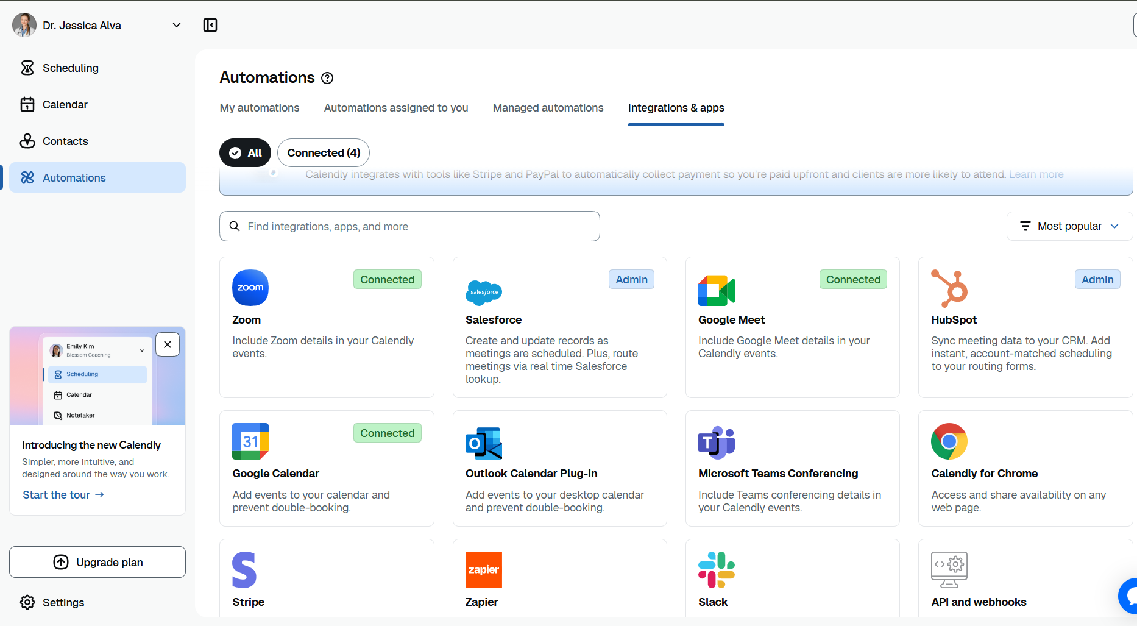
Task: Click the Google Calendar card description
Action: click(x=311, y=501)
